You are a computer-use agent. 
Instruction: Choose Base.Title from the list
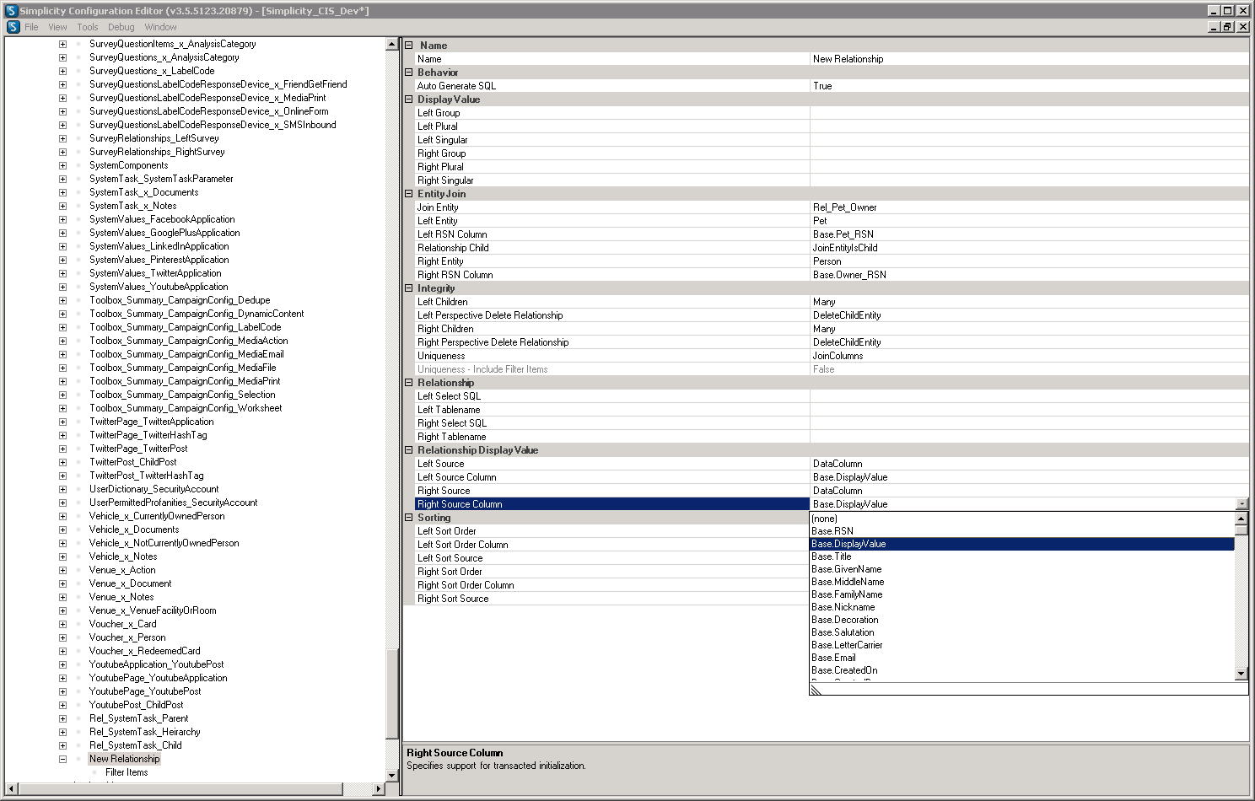[1021, 556]
